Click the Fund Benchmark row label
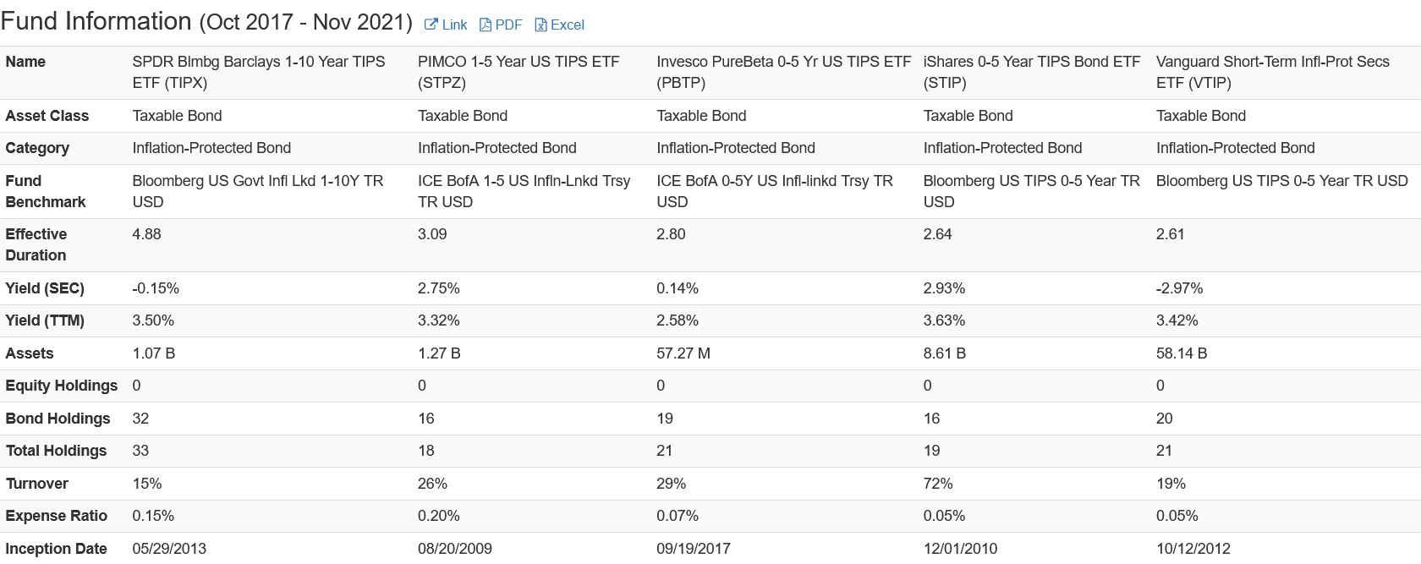Image resolution: width=1421 pixels, height=564 pixels. point(46,191)
